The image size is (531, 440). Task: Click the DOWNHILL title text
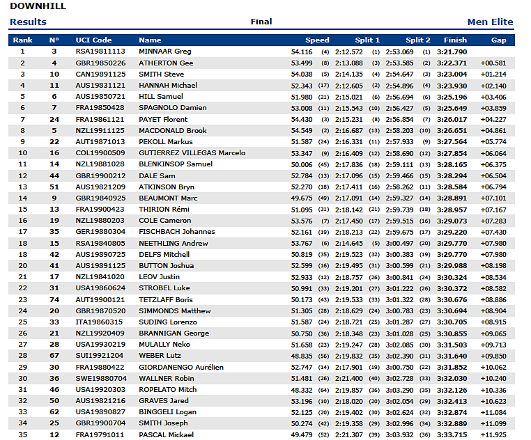(x=38, y=6)
